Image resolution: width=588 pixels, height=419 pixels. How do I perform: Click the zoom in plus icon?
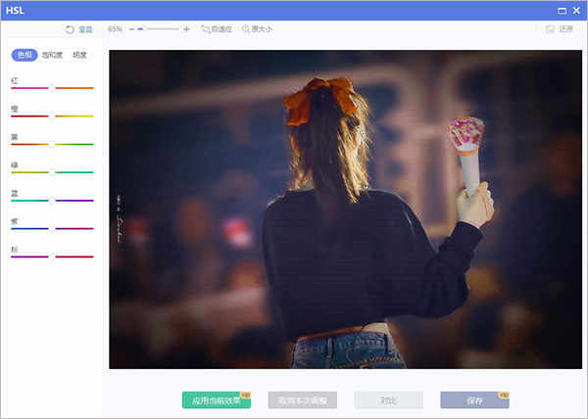click(x=186, y=29)
